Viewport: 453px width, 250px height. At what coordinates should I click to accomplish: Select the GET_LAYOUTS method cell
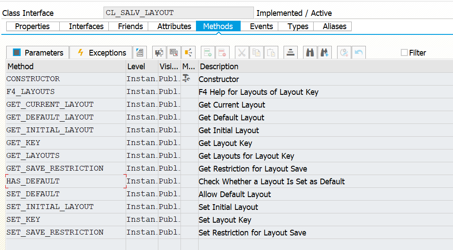[66, 156]
